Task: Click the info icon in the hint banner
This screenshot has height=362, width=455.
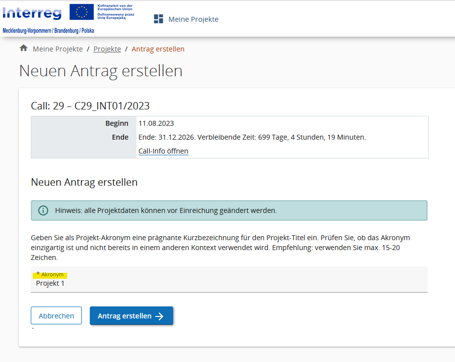Action: pyautogui.click(x=44, y=210)
